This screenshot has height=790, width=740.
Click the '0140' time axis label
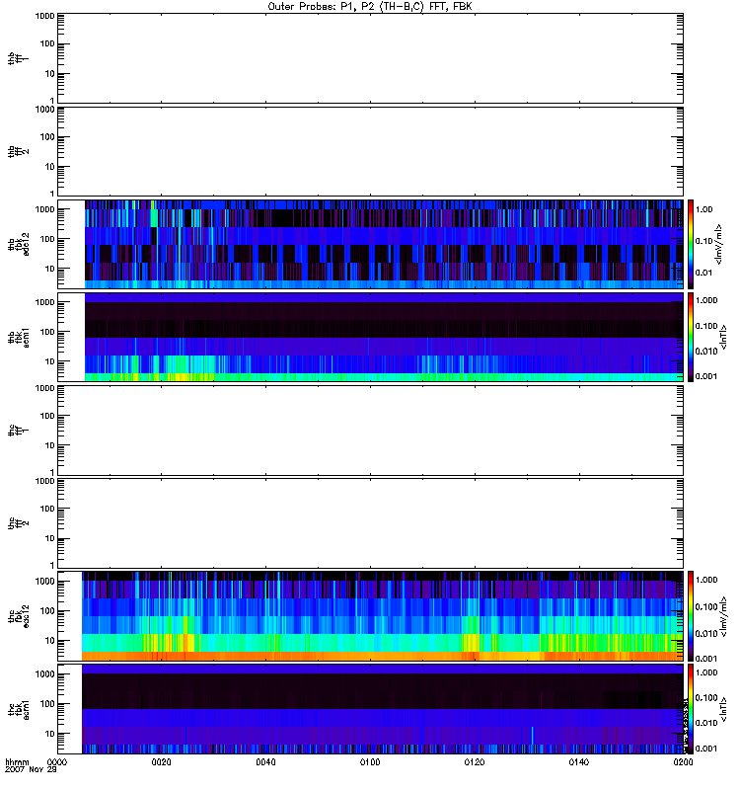coord(579,761)
